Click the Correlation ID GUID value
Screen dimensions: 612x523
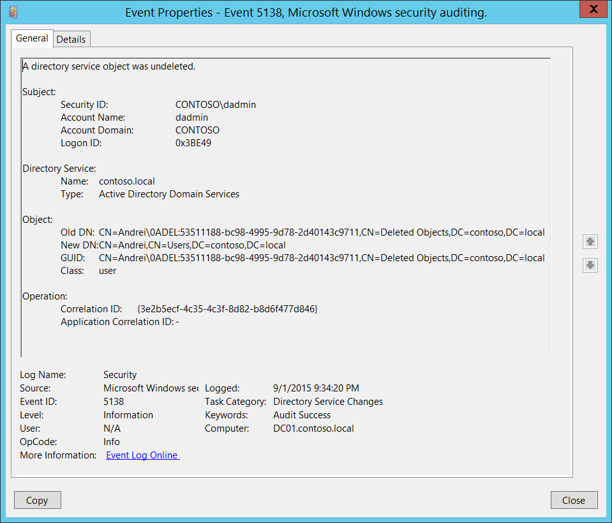(x=227, y=309)
